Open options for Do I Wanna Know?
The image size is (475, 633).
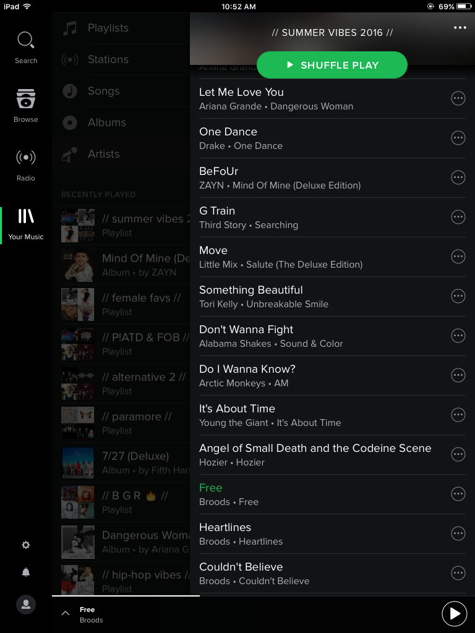[x=458, y=375]
